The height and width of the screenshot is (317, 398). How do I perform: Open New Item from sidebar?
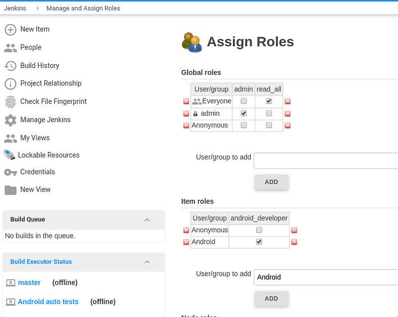click(35, 29)
